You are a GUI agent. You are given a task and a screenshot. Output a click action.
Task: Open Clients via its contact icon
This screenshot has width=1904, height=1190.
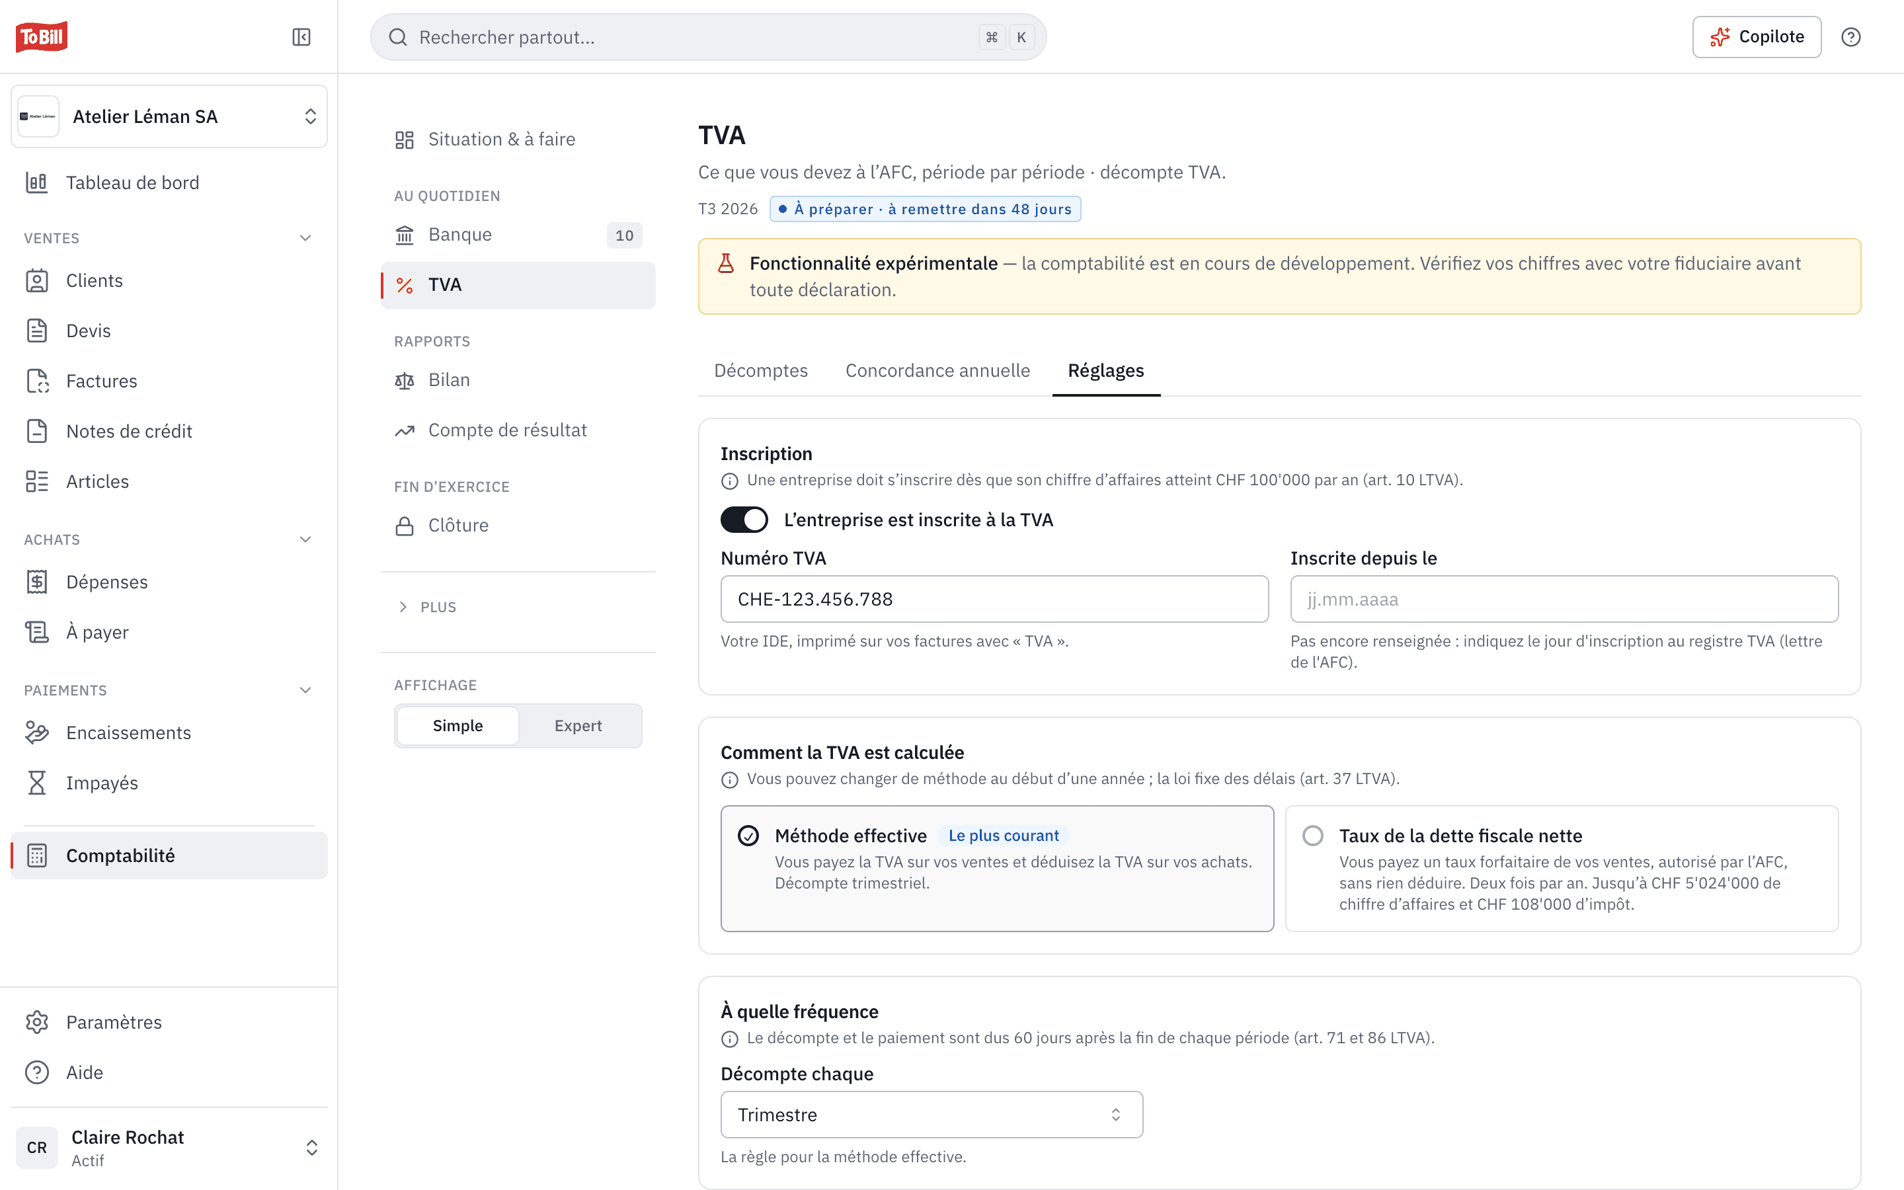[37, 281]
